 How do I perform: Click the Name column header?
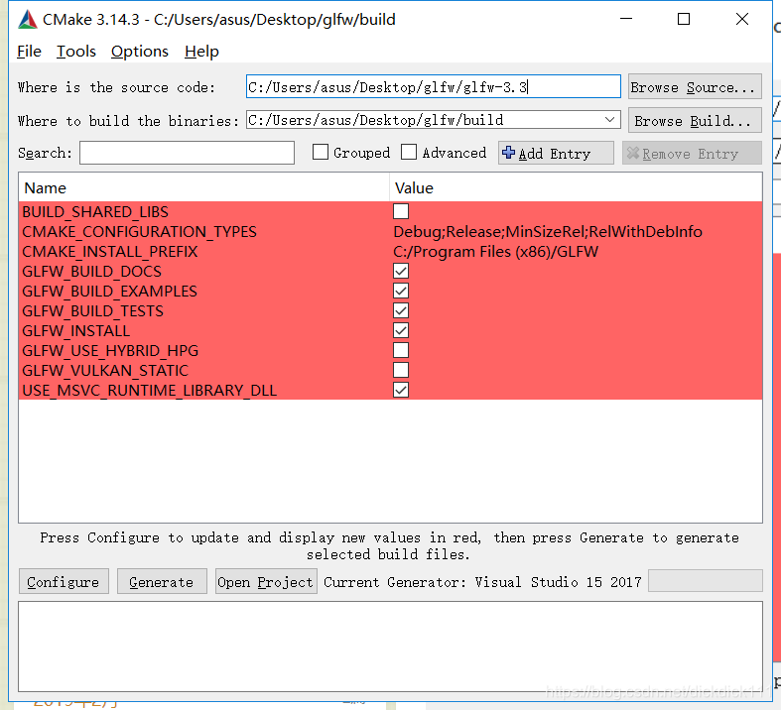click(46, 188)
